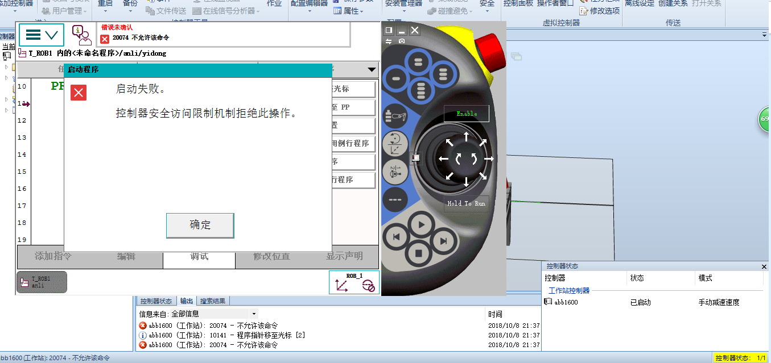This screenshot has width=771, height=363.
Task: Switch to the 输出 tab
Action: point(186,301)
